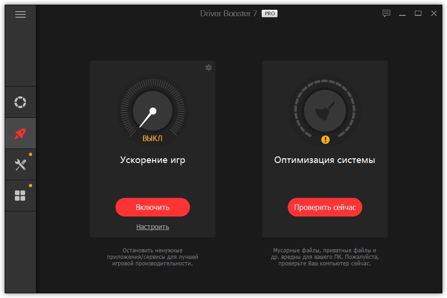447x298 pixels.
Task: Open the driver scan section in sidebar
Action: point(20,102)
